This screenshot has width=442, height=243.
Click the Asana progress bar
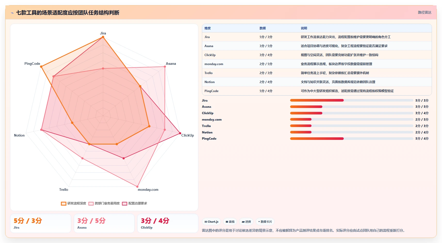[x=351, y=107]
